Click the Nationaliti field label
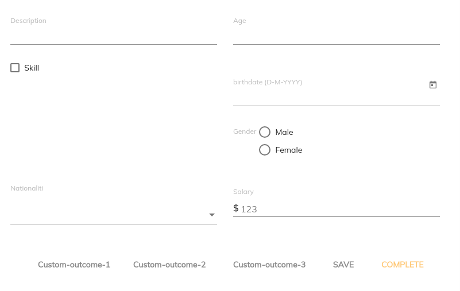This screenshot has height=291, width=460. pyautogui.click(x=26, y=188)
